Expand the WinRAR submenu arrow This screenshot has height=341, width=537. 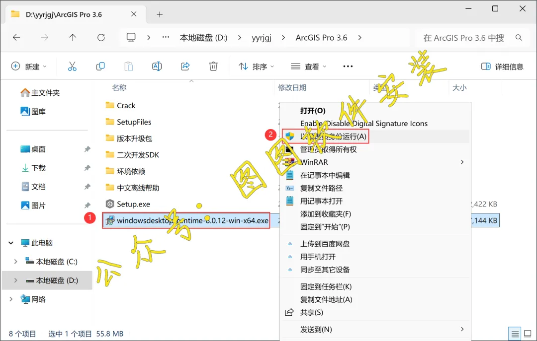coord(462,162)
